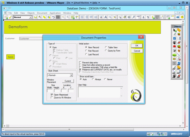Click the Save floppy disk toolbar icon
190x137 pixels.
point(35,17)
